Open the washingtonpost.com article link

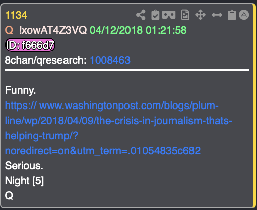pos(118,128)
